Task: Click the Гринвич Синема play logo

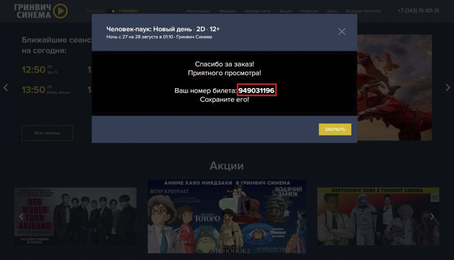Action: click(41, 11)
